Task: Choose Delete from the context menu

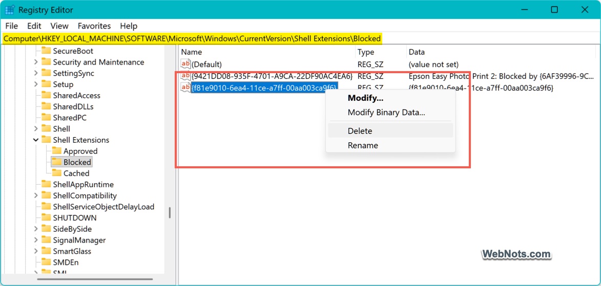Action: pos(390,130)
